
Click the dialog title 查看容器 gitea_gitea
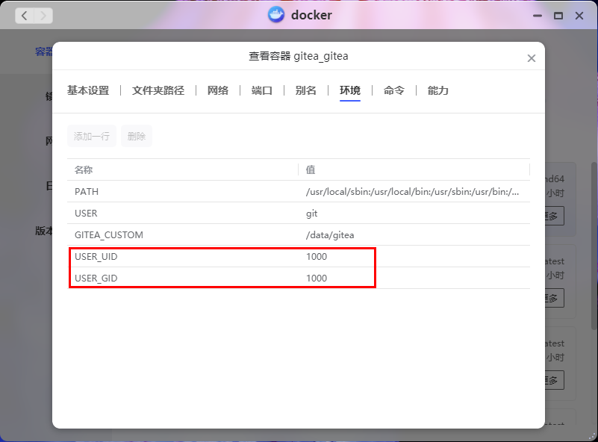tap(298, 56)
